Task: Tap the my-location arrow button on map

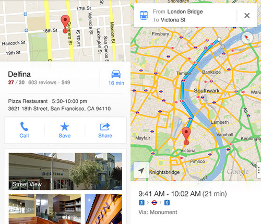Action: pos(141,170)
